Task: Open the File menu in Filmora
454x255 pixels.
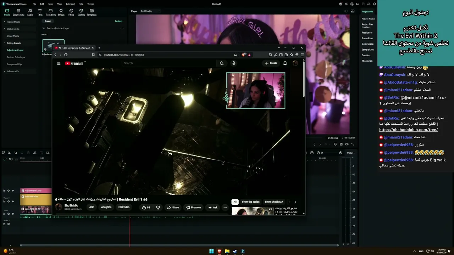Action: point(34,4)
